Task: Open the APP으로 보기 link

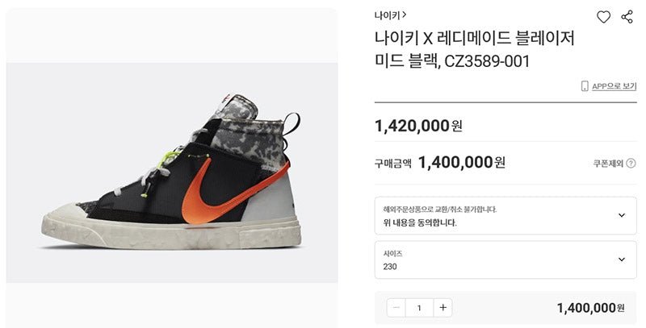Action: pos(614,86)
